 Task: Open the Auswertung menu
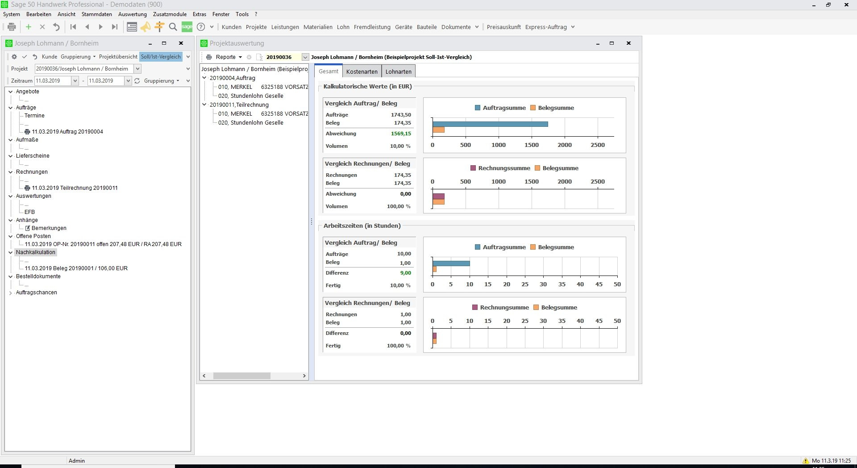(x=133, y=14)
